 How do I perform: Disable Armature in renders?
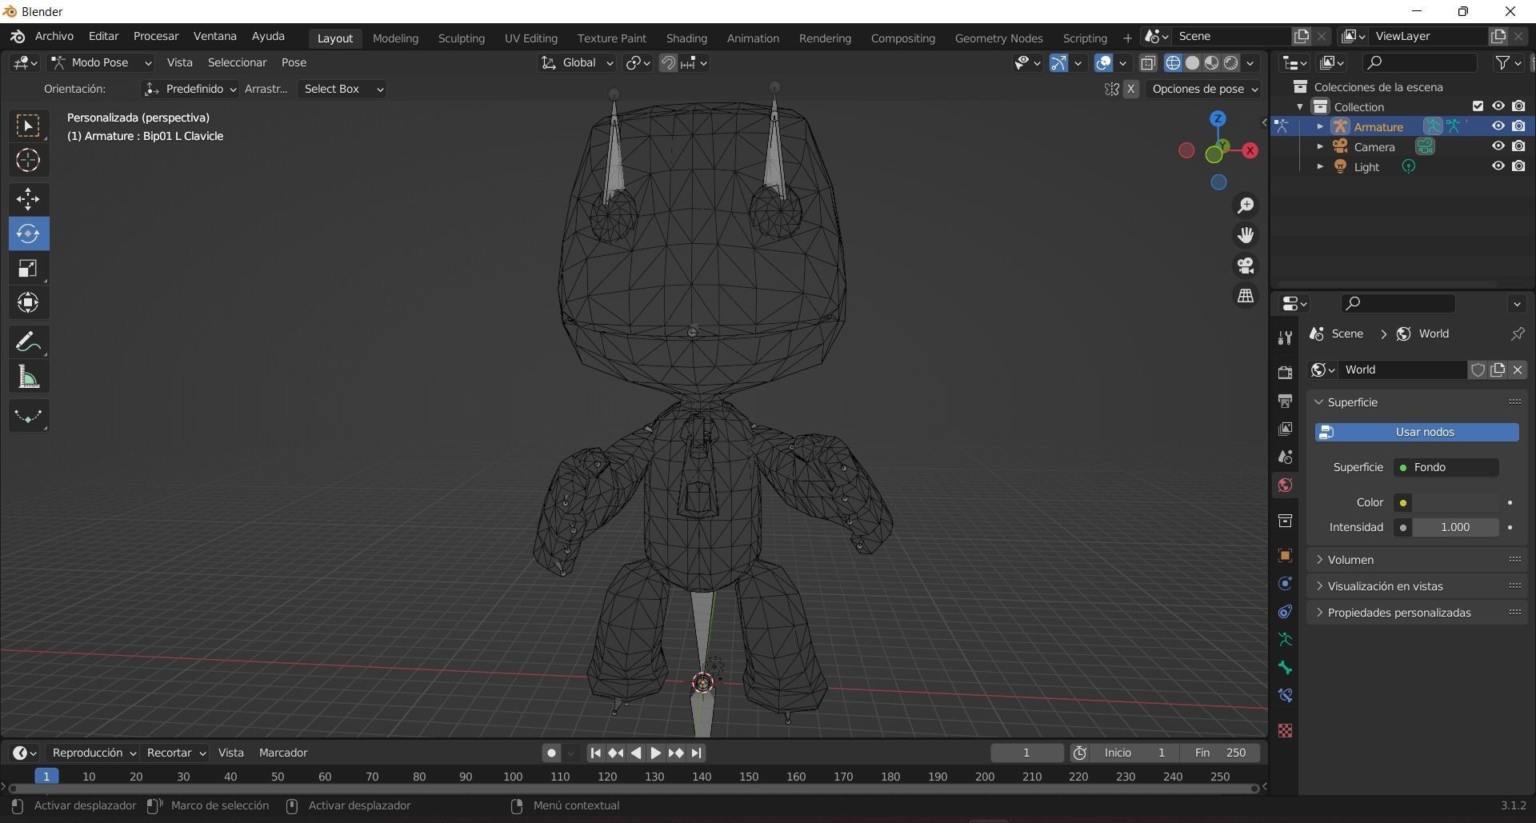[x=1518, y=126]
